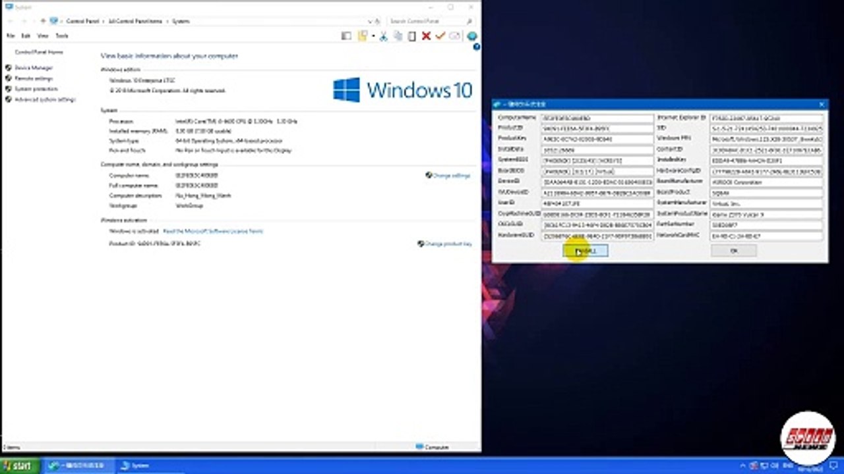The height and width of the screenshot is (474, 844).
Task: Click the back arrow in System window
Action: [9, 21]
